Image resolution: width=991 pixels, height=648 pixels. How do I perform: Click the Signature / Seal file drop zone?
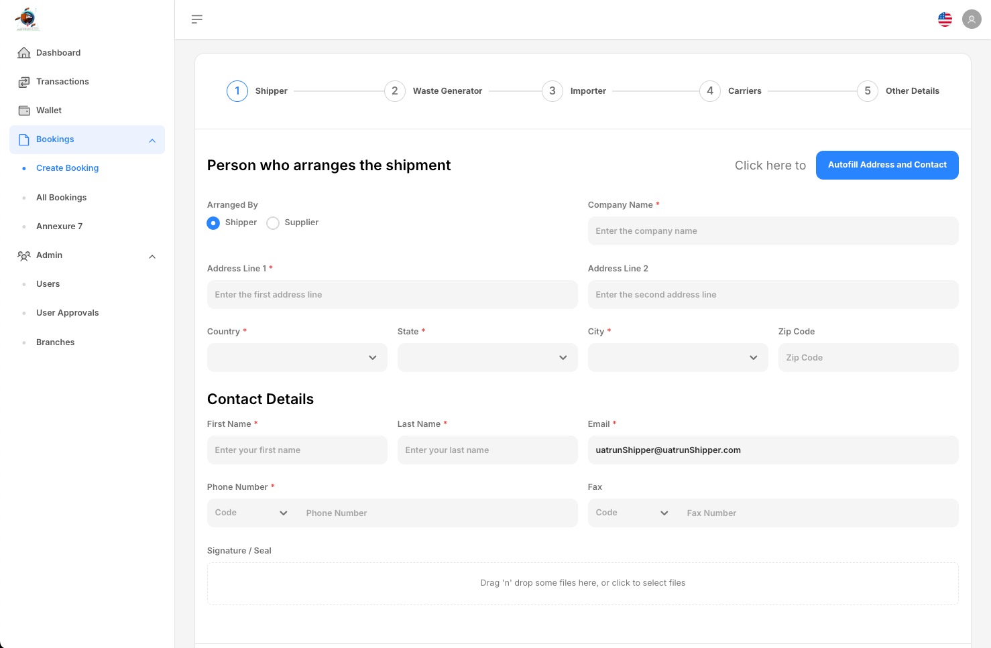[x=583, y=584]
